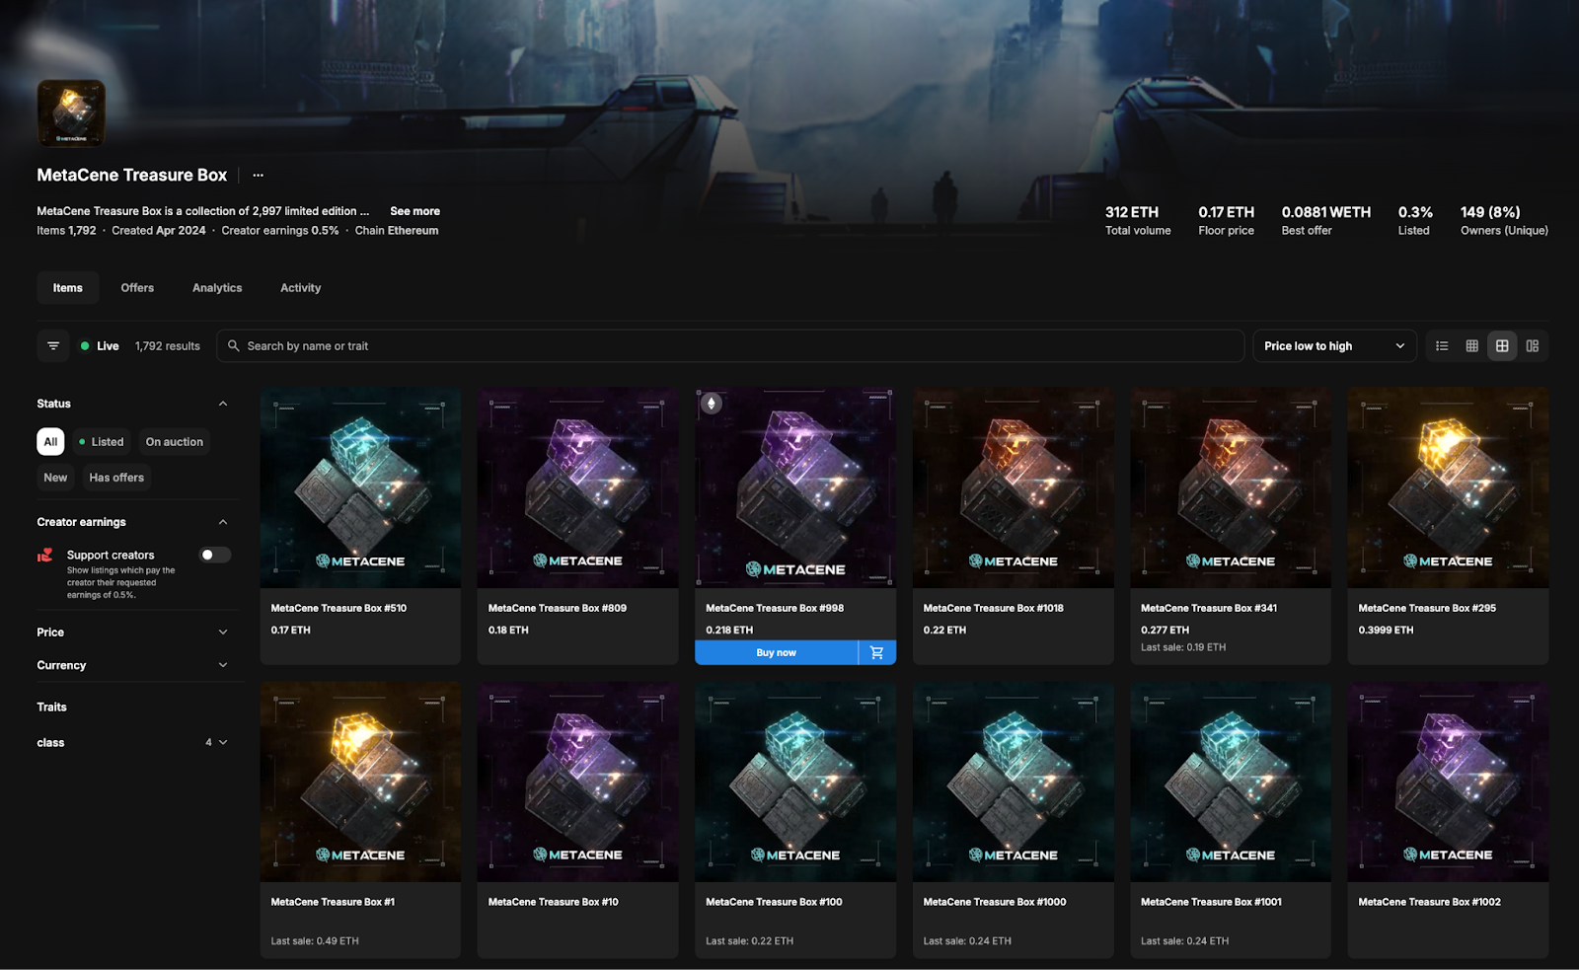Open the Items tab
1579x970 pixels.
click(x=68, y=288)
